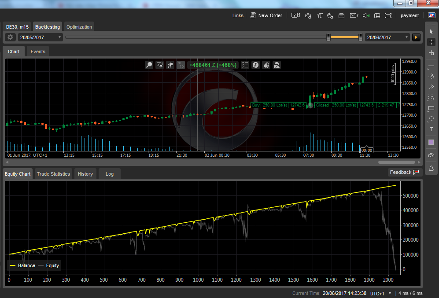Open the end date 20/06/2017 dropdown

[387, 37]
